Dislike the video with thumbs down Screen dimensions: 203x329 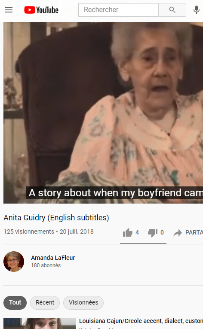point(153,233)
